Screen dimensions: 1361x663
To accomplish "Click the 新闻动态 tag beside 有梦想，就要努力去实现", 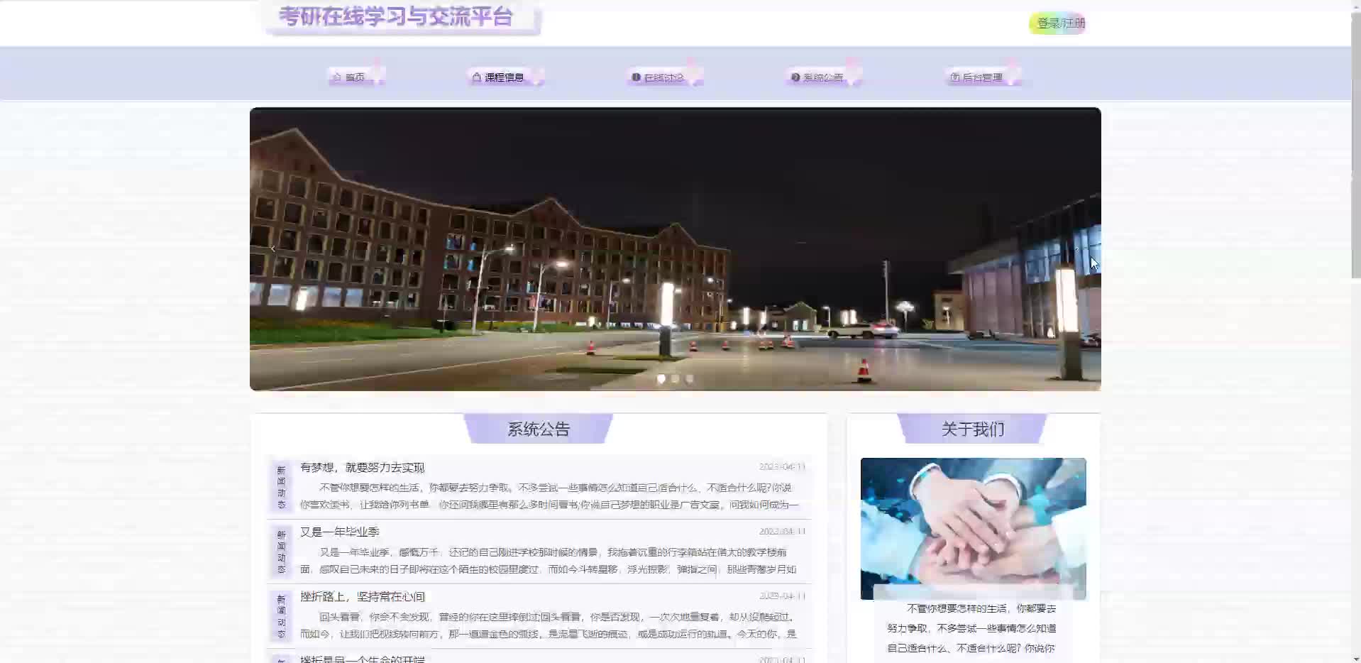I will tap(281, 487).
